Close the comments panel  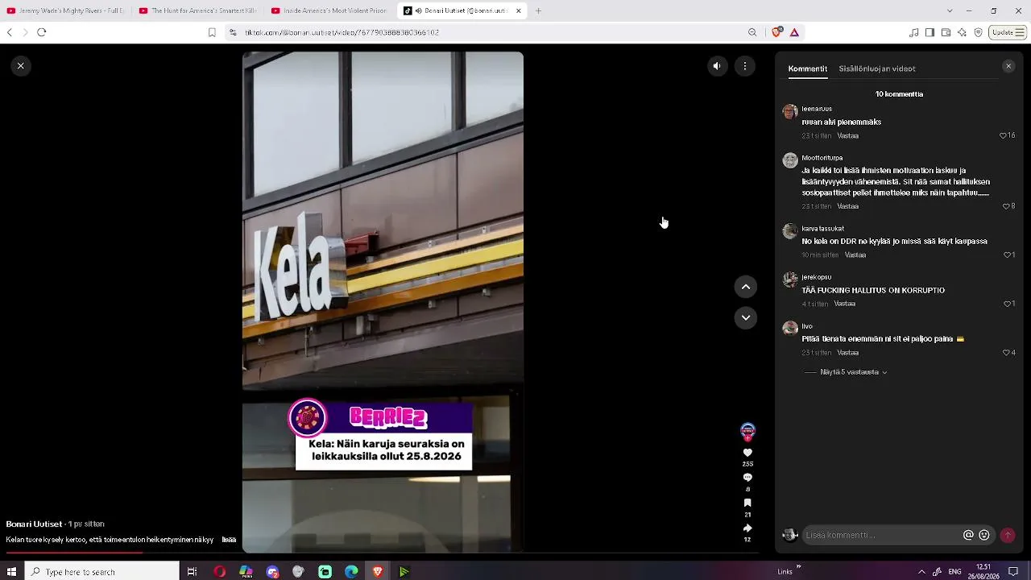tap(1008, 66)
